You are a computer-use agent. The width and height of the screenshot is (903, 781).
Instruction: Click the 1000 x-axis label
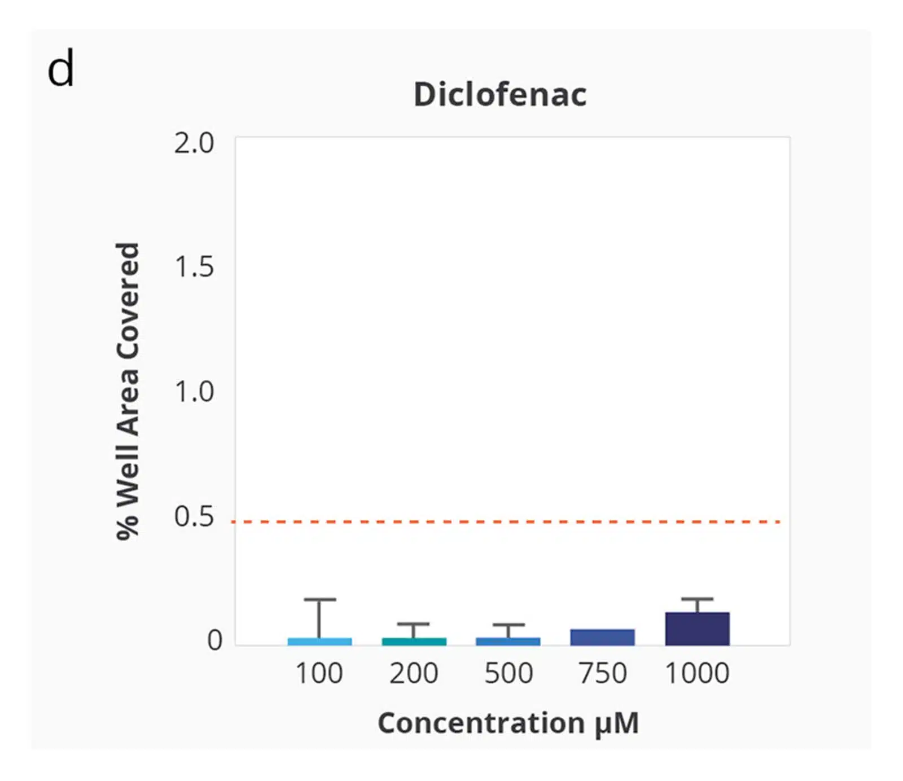(x=697, y=673)
